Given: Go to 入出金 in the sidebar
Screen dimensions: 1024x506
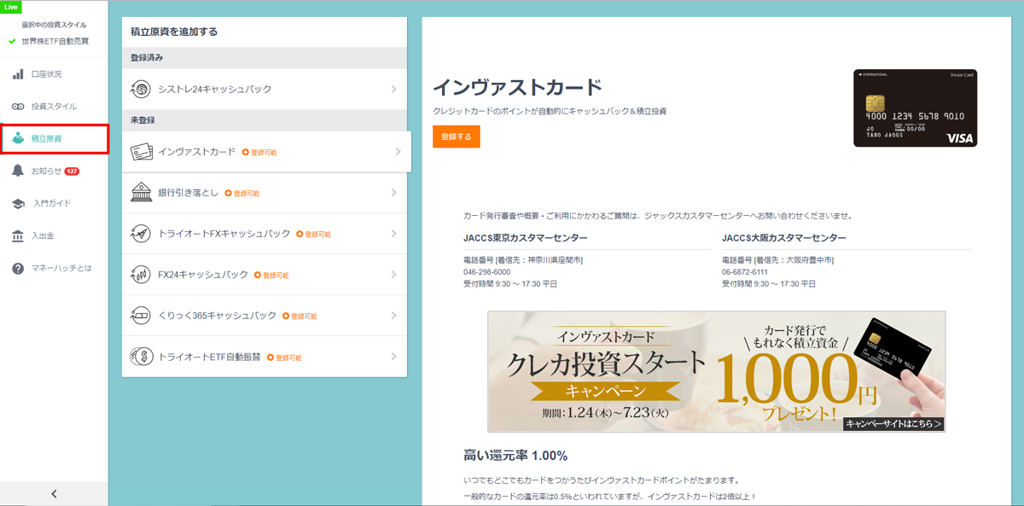Looking at the screenshot, I should (54, 236).
